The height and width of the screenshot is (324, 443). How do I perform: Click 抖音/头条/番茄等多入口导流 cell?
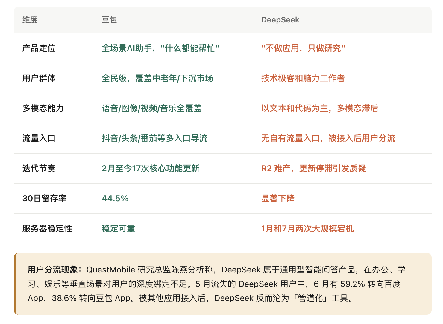[x=154, y=138]
